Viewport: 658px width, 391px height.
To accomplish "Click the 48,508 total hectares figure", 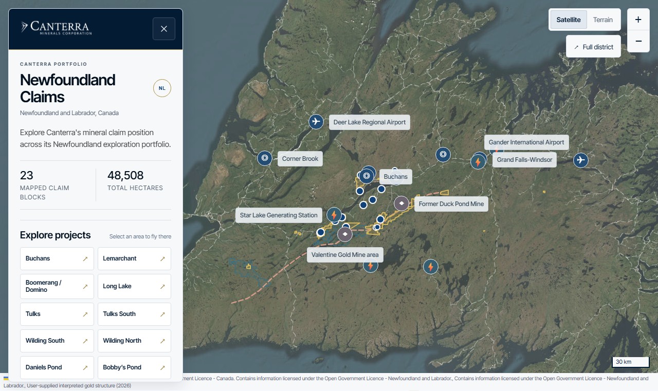I will [125, 175].
